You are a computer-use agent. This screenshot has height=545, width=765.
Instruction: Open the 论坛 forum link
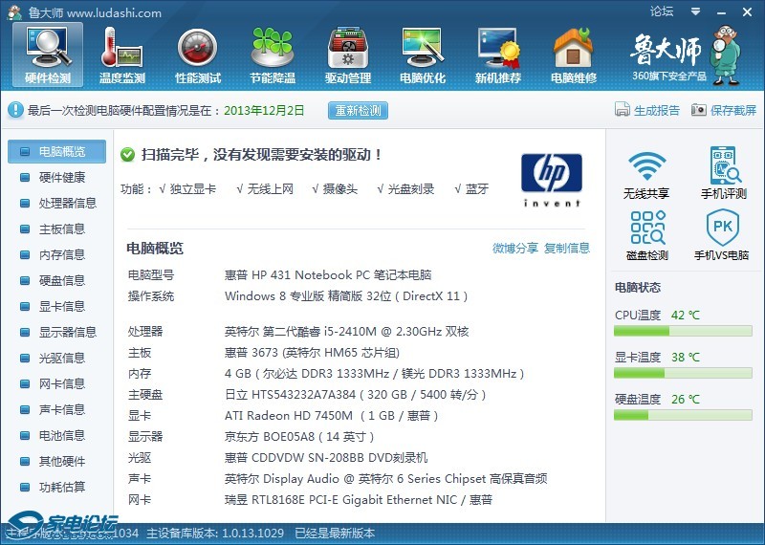661,11
